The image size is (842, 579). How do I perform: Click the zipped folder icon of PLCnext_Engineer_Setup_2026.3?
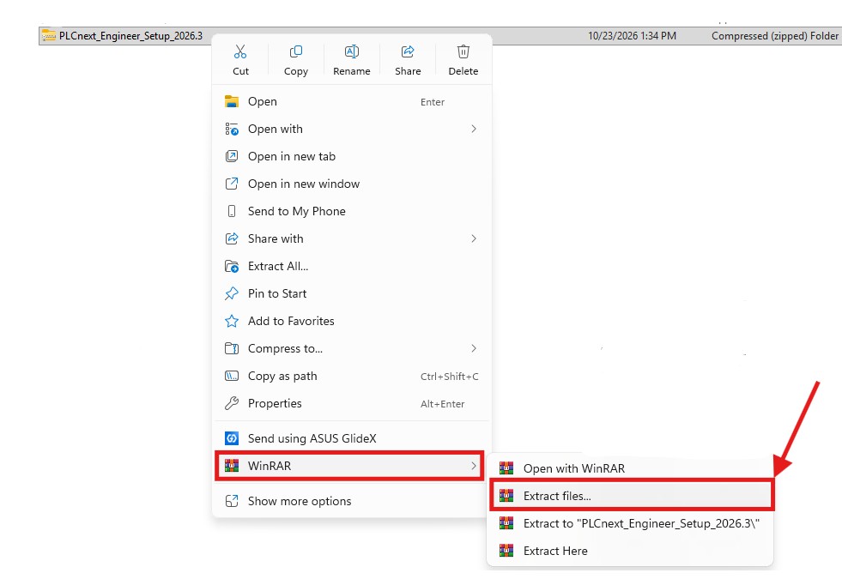(49, 36)
